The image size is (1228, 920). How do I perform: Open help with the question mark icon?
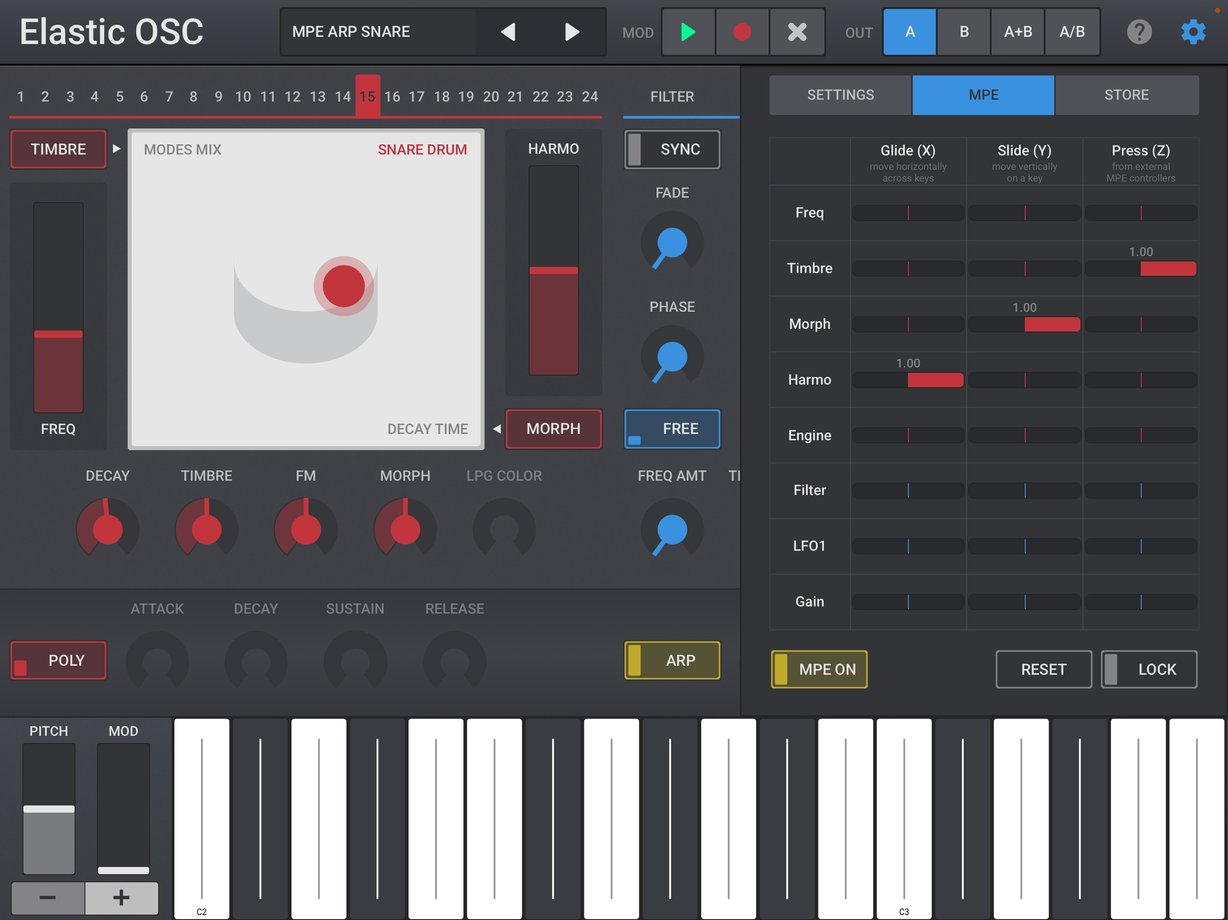1139,32
